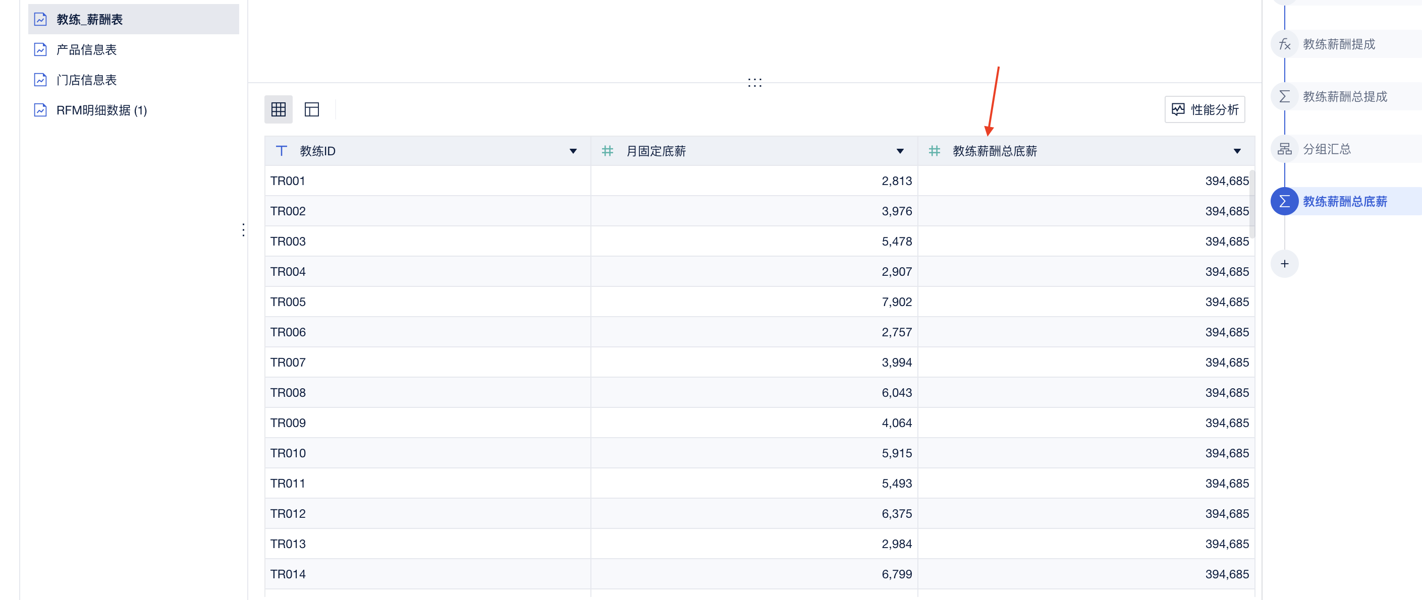
Task: Click the 教练薪酬提成 formula step icon
Action: [x=1284, y=44]
